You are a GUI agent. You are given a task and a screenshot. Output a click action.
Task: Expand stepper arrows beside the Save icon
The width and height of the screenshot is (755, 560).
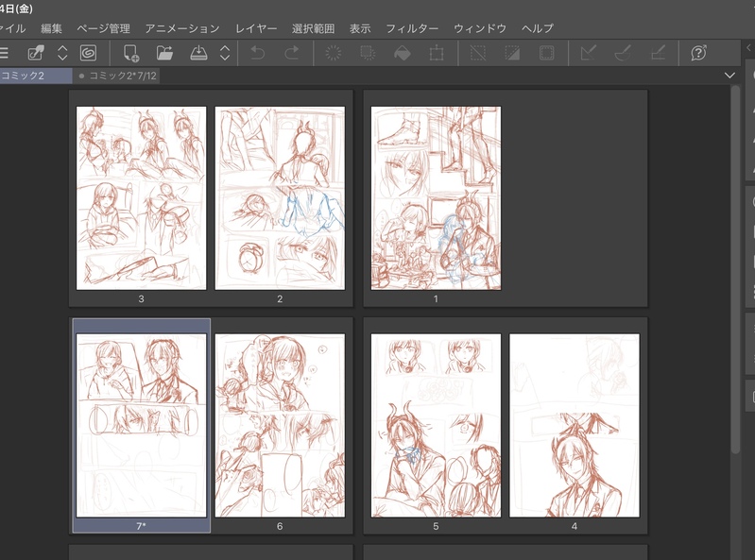point(225,53)
